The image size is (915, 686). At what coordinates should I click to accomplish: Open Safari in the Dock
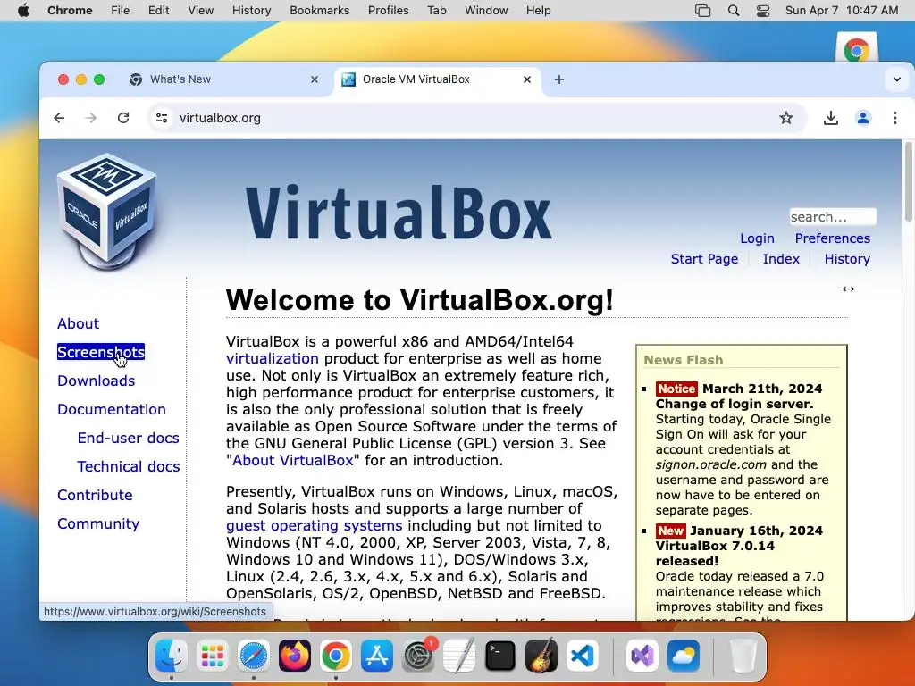point(253,656)
